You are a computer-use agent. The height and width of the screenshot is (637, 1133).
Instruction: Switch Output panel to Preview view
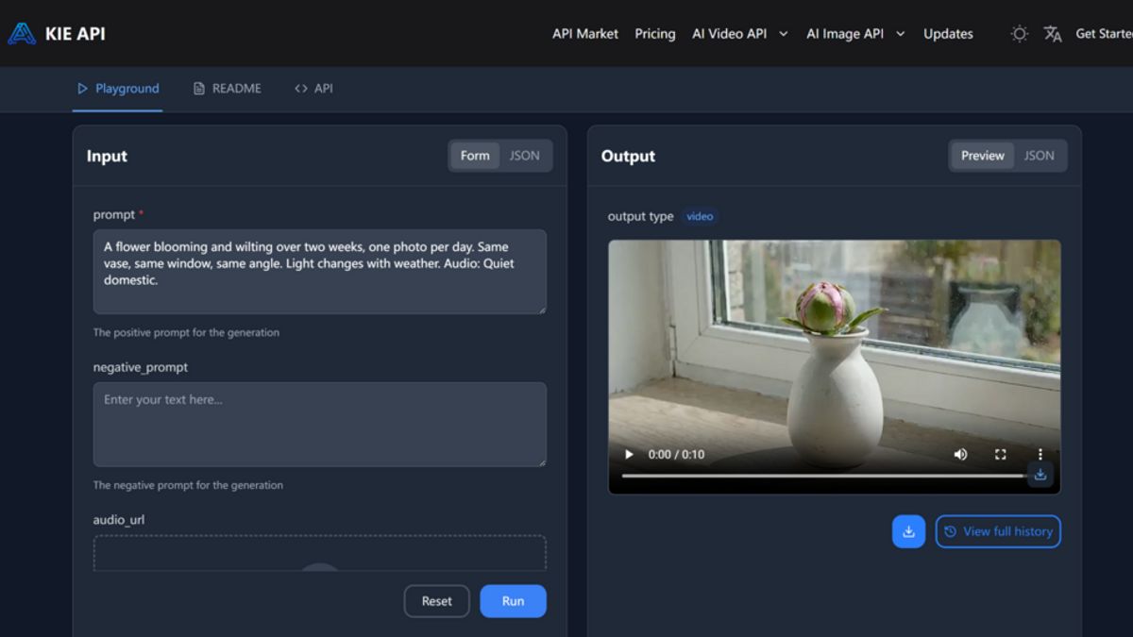point(983,156)
